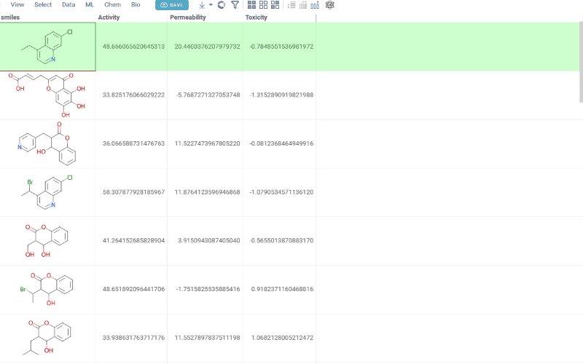Select the third grid layout icon
The image size is (583, 364).
coord(275,5)
